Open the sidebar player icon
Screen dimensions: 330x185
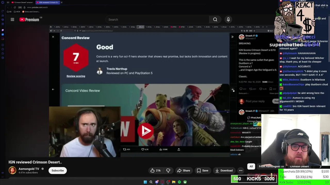(x=3, y=45)
